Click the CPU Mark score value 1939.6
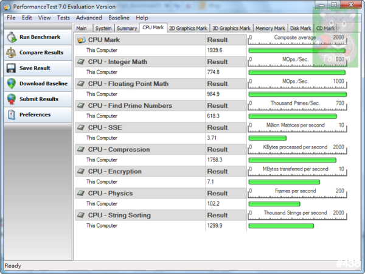This screenshot has height=274, width=365. [214, 50]
